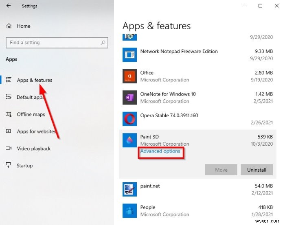Open Offline maps section
This screenshot has height=225, width=285.
click(31, 114)
